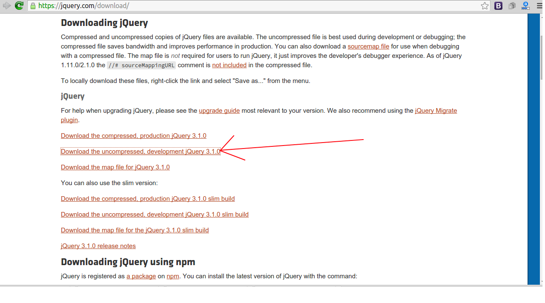Download the compressed, production jQuery 3.1.0
Viewport: 545px width, 303px height.
tap(134, 136)
